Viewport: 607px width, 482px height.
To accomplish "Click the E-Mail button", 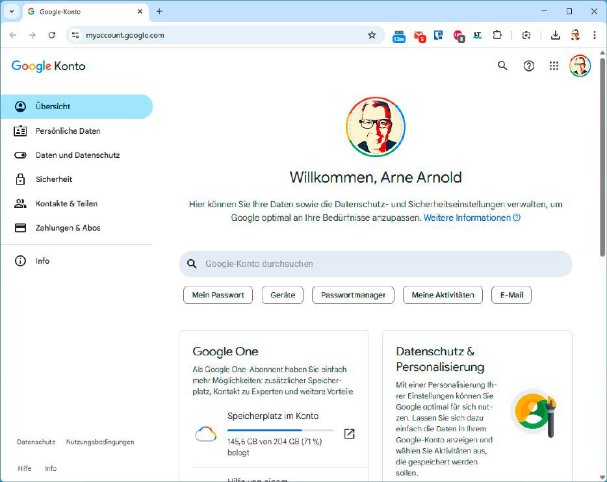I will pyautogui.click(x=511, y=295).
